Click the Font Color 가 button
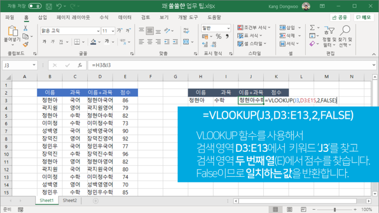This screenshot has width=379, height=213. tap(107, 42)
